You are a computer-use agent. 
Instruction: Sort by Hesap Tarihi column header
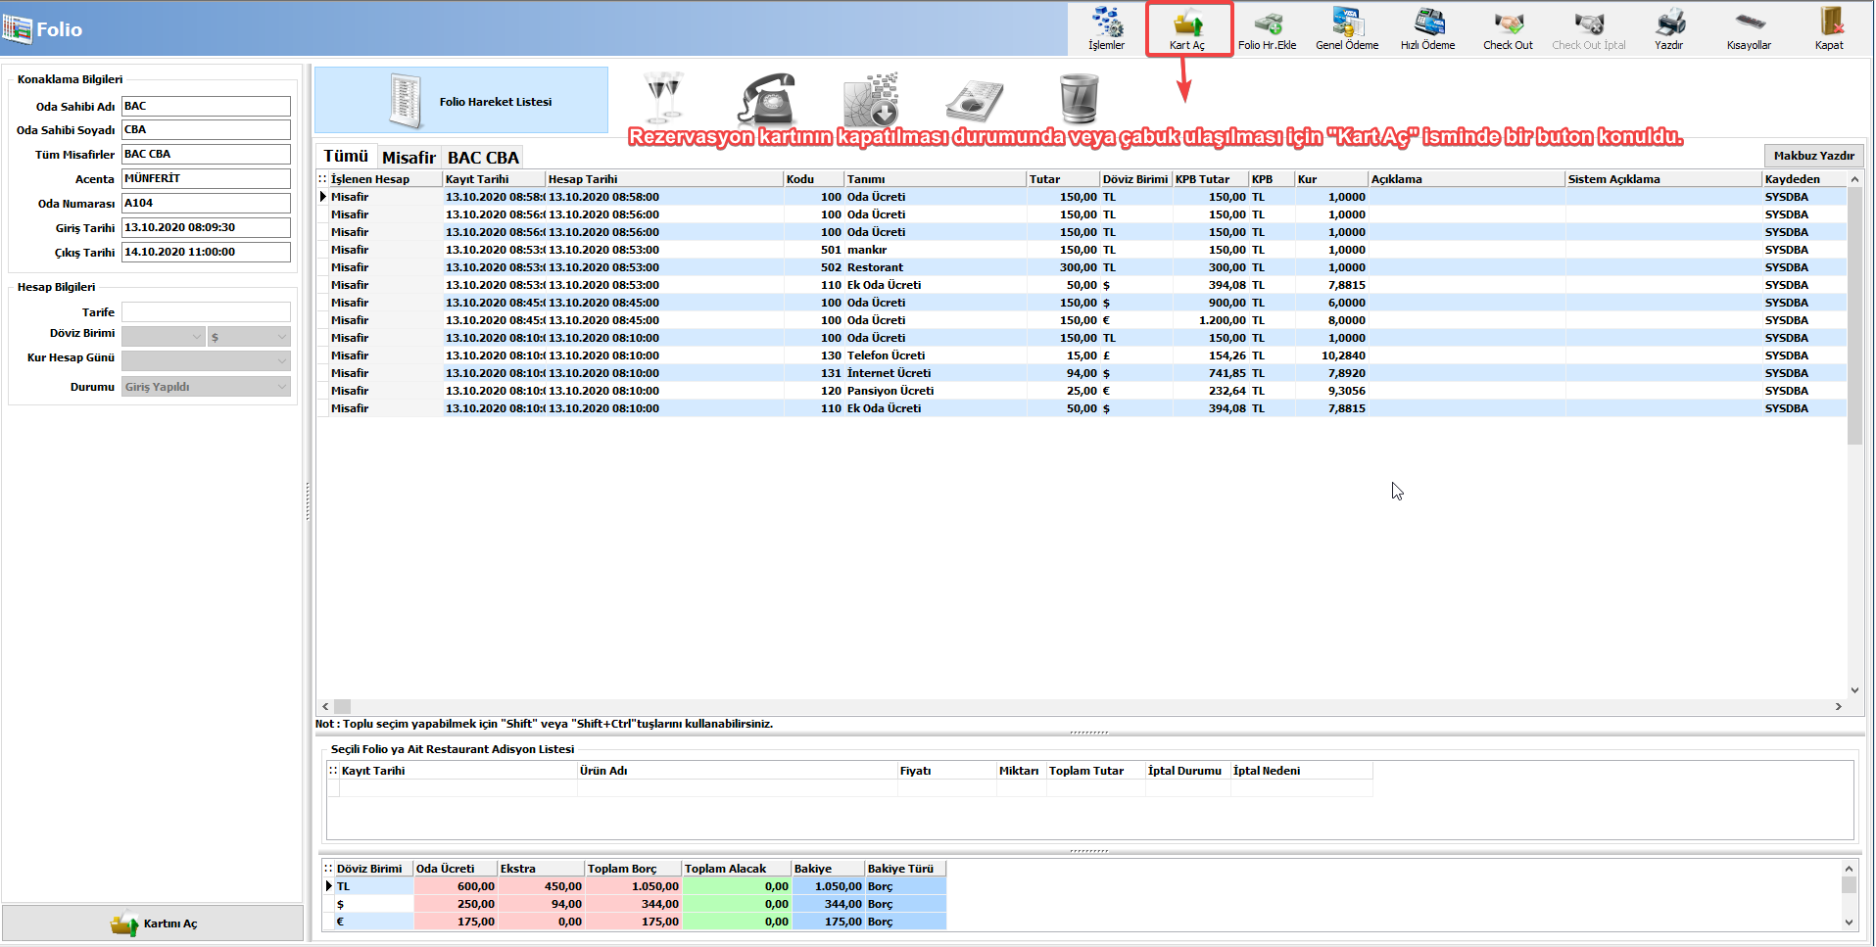click(664, 179)
